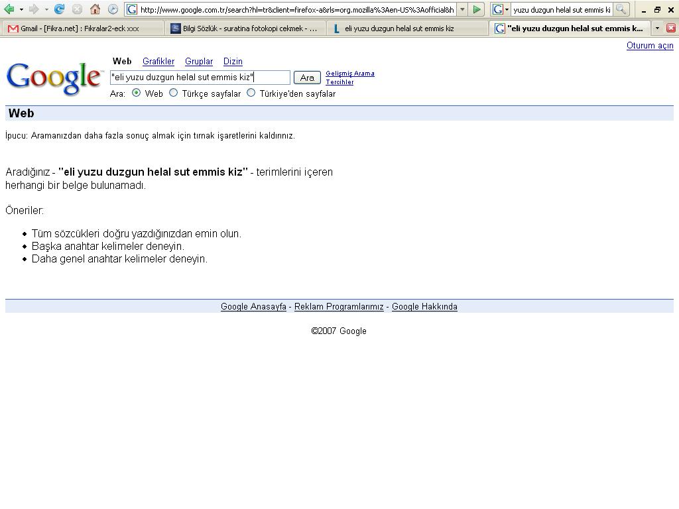Select the active Google results tab
The width and height of the screenshot is (679, 509).
(x=570, y=28)
